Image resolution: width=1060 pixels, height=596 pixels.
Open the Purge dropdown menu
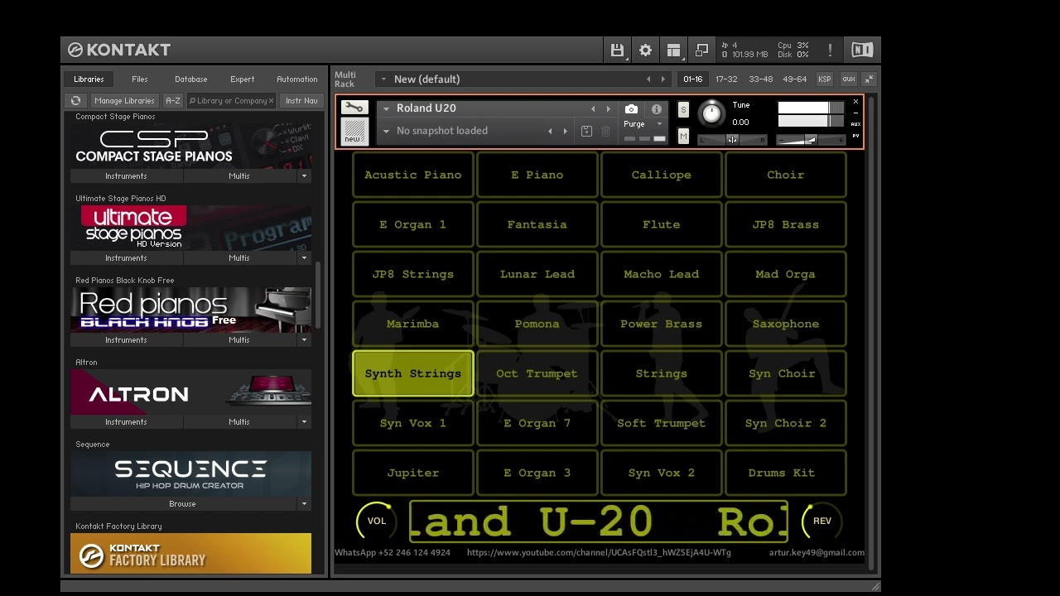[643, 124]
